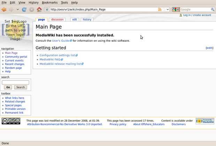Open Attribution-Noncommercial-No Derivative Works license link

point(65,124)
